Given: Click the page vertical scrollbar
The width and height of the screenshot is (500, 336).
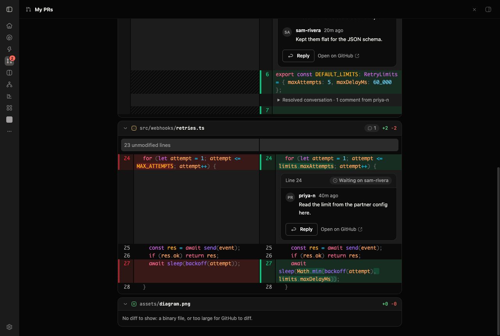Looking at the screenshot, I should click(x=498, y=250).
